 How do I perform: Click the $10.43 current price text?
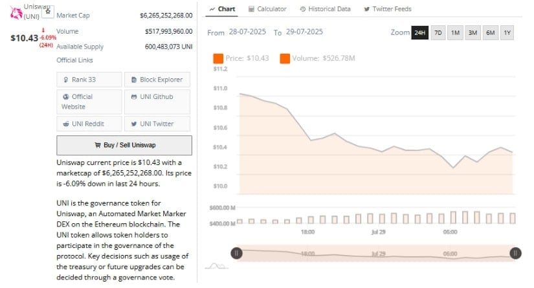[x=25, y=38]
